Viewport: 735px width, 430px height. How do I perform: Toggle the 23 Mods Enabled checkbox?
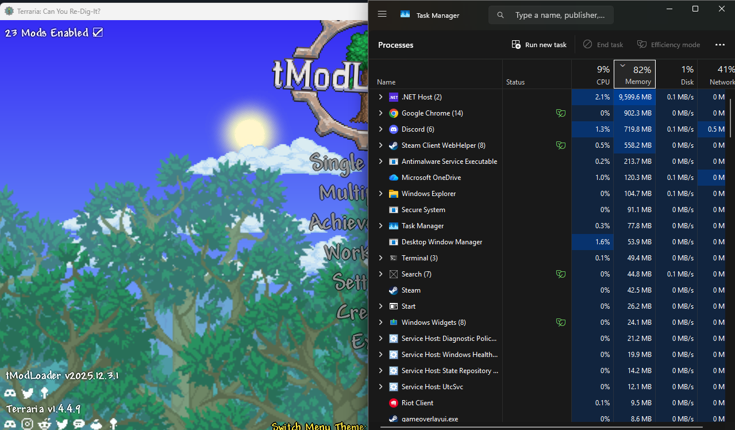point(98,32)
